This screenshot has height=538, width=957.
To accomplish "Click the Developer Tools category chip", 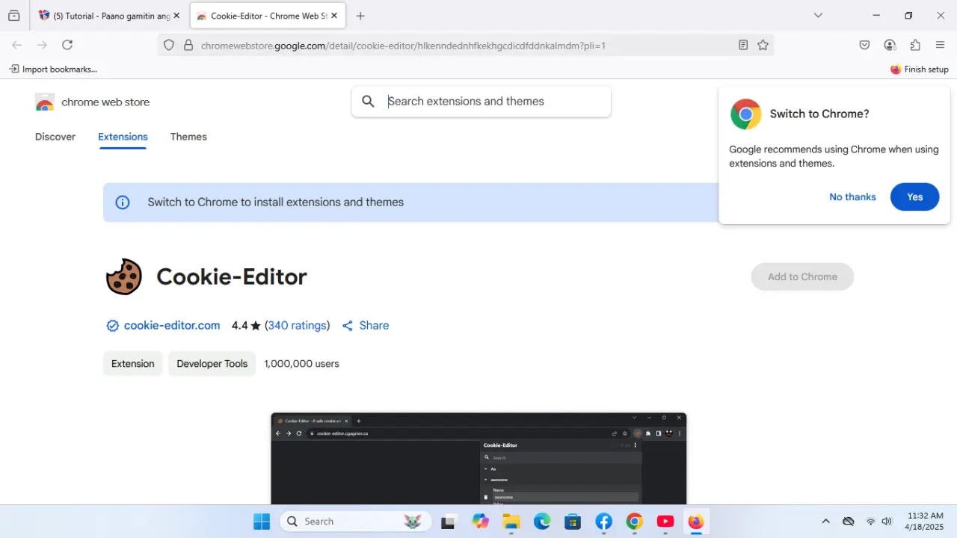I will [212, 364].
